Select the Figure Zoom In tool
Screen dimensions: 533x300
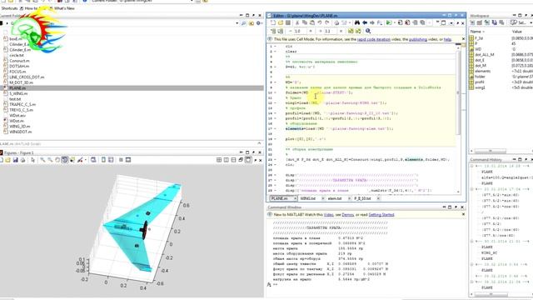(42, 160)
